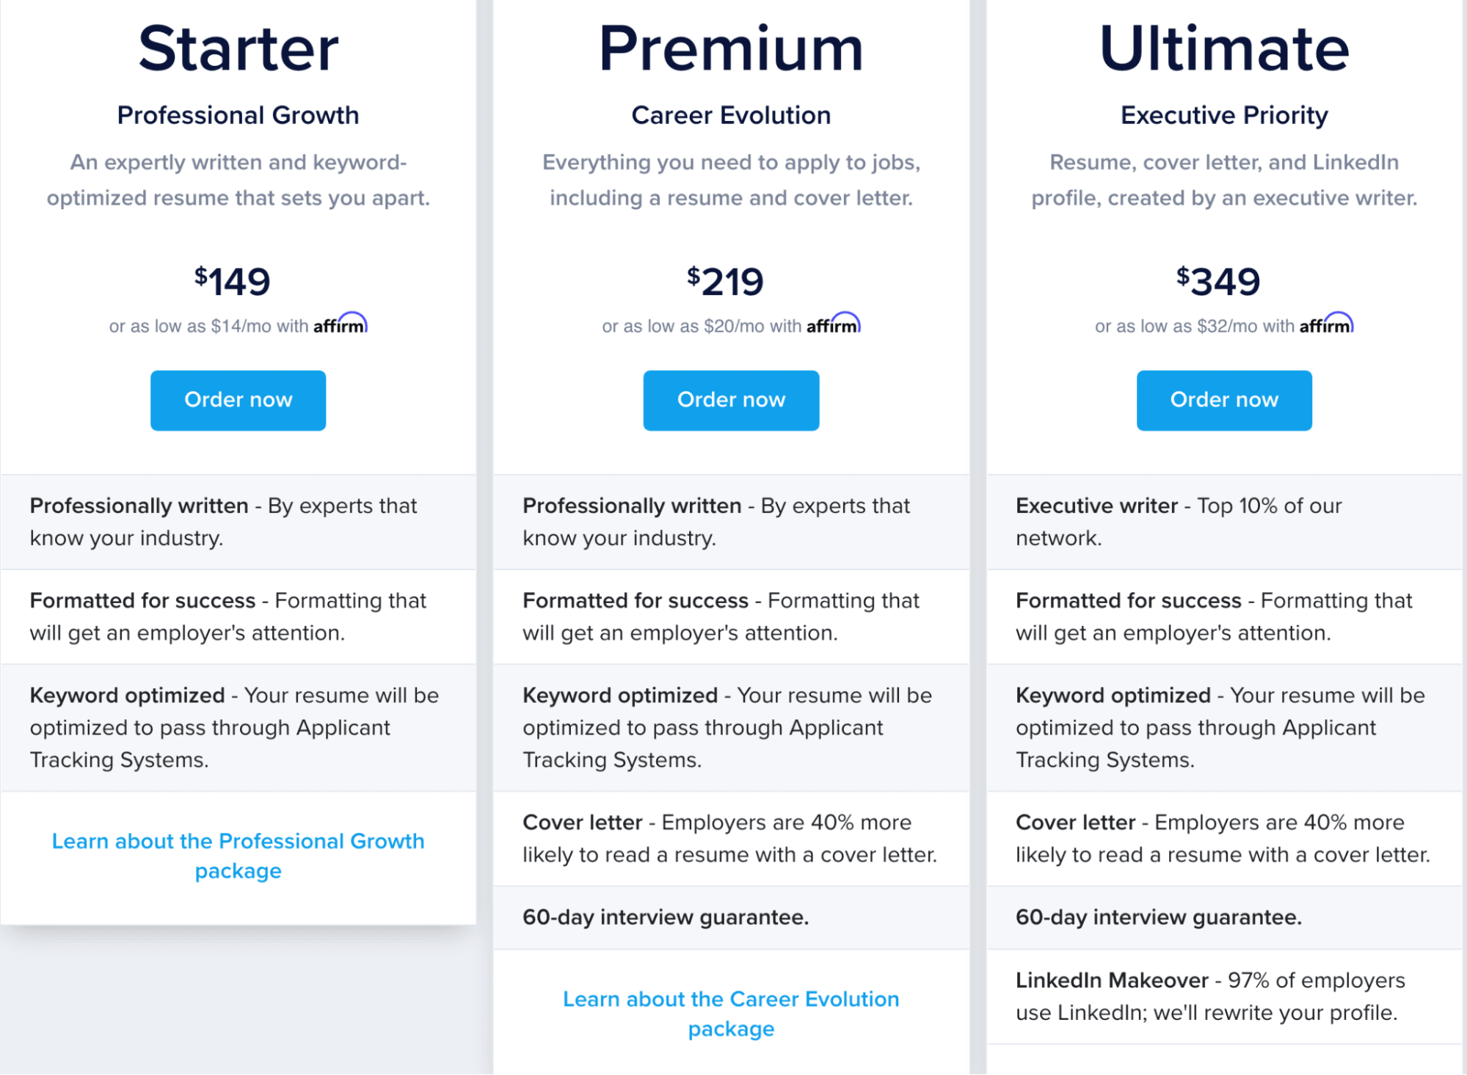Click the Affirm logo under the $349 price
The height and width of the screenshot is (1075, 1467).
tap(1327, 324)
